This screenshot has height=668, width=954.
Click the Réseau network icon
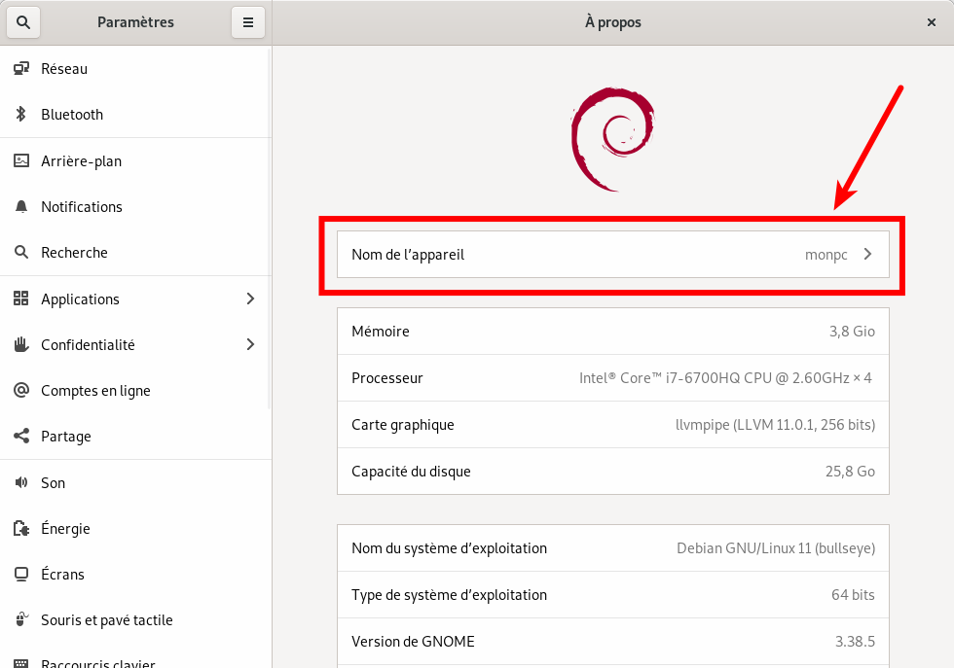point(21,69)
